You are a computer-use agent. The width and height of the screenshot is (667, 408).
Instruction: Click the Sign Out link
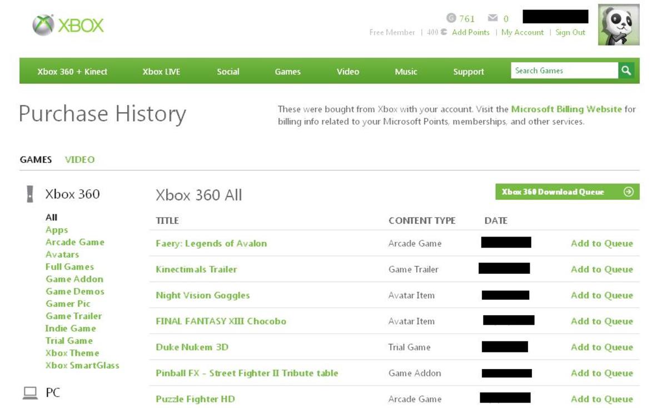click(x=570, y=32)
